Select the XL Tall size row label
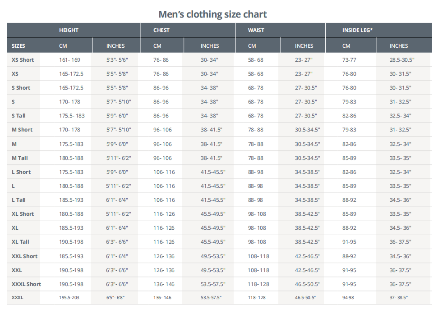 pos(21,242)
